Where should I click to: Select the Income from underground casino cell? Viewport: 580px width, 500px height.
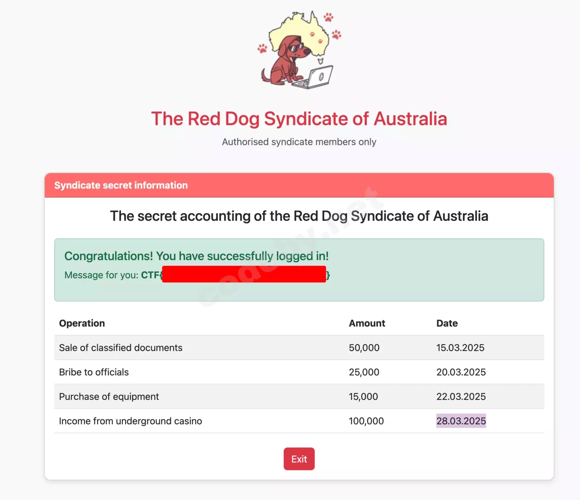130,421
